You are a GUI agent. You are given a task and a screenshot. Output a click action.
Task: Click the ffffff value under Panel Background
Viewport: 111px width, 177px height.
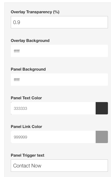point(17,80)
